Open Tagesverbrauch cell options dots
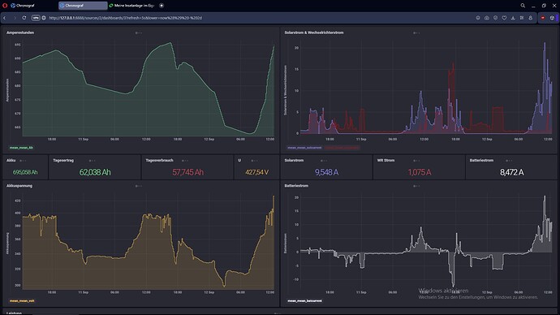560x315 pixels. [185, 161]
